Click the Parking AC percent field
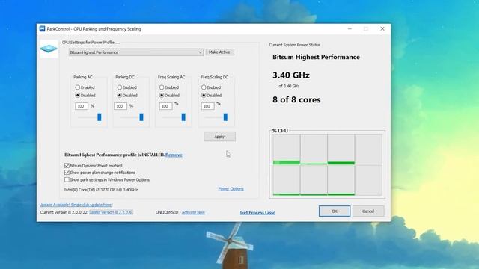This screenshot has width=479, height=269. [x=82, y=106]
